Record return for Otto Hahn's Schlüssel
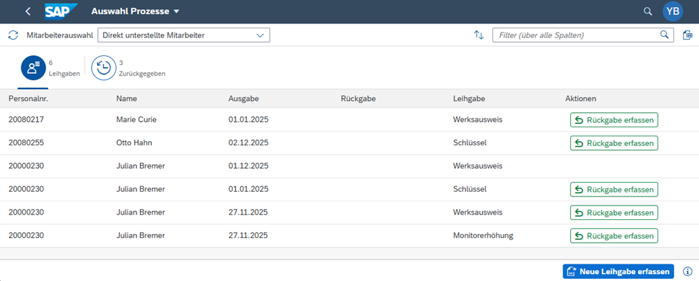 (x=614, y=143)
